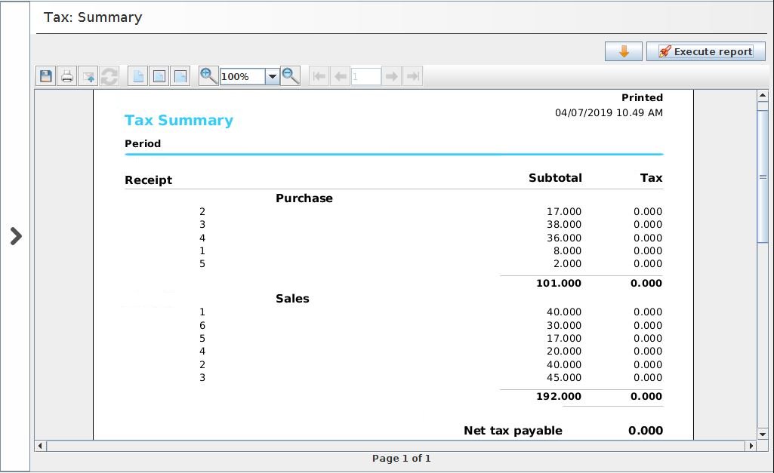Viewport: 774px width, 473px height.
Task: Go to the next page
Action: point(390,75)
